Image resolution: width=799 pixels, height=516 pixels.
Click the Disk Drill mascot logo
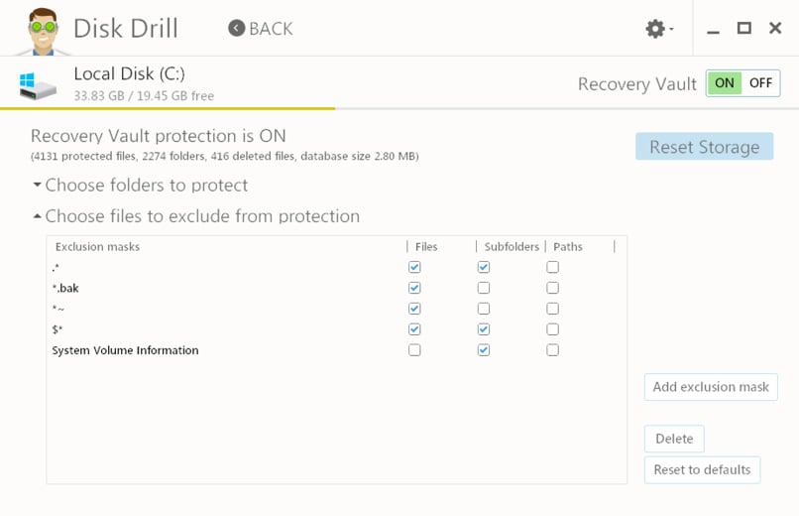[43, 32]
